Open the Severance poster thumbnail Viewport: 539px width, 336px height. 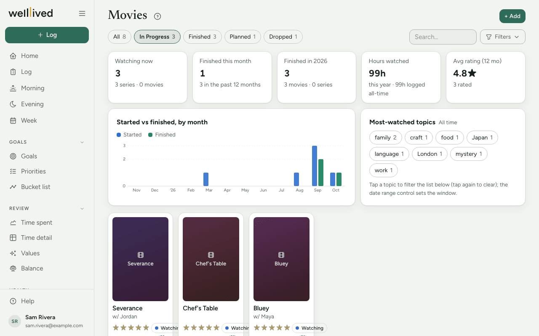(141, 259)
